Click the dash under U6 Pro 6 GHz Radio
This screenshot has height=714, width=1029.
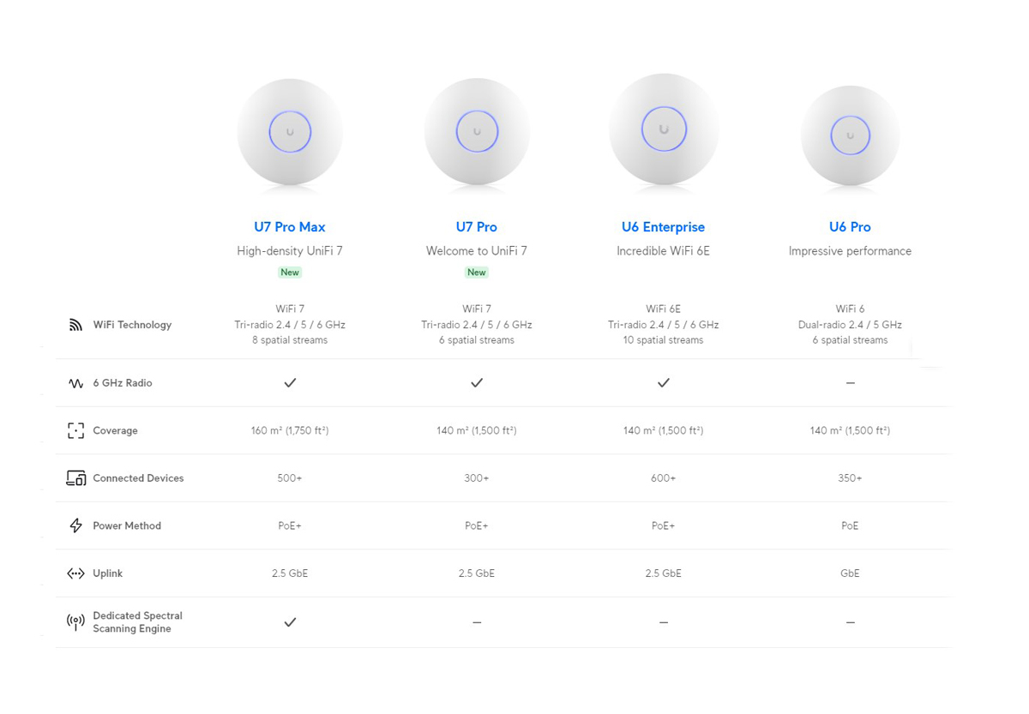tap(850, 383)
